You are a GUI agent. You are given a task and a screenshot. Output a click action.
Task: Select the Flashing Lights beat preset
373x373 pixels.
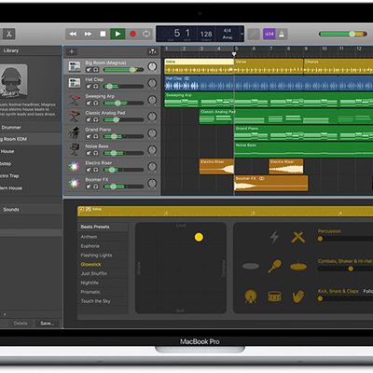[x=96, y=256]
